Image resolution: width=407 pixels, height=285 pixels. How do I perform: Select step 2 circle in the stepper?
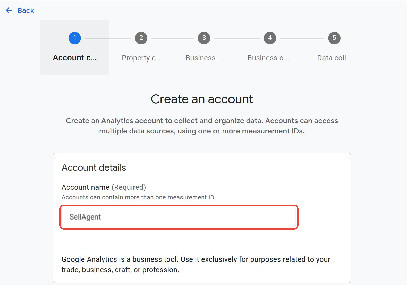click(x=141, y=38)
